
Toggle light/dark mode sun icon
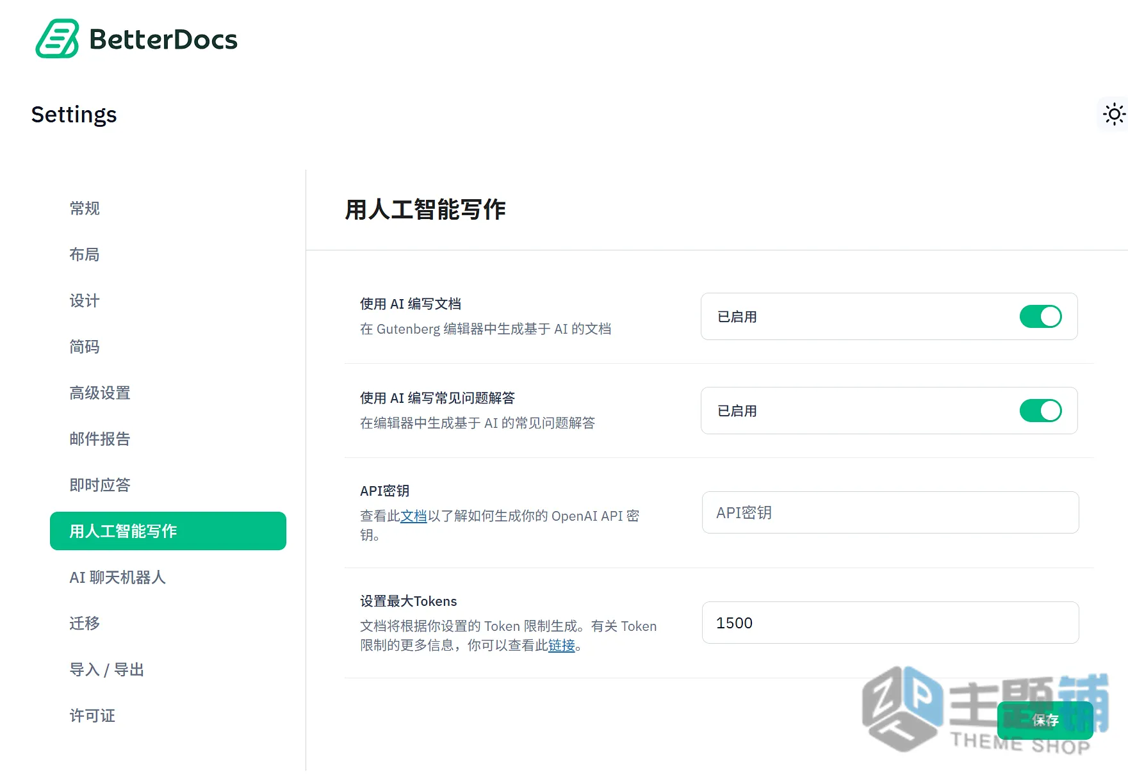pyautogui.click(x=1114, y=115)
